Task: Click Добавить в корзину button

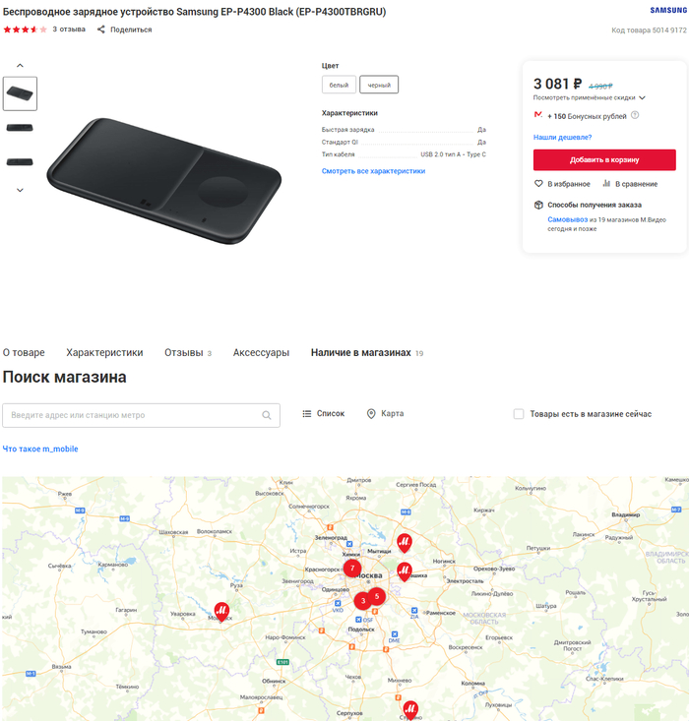Action: (604, 160)
